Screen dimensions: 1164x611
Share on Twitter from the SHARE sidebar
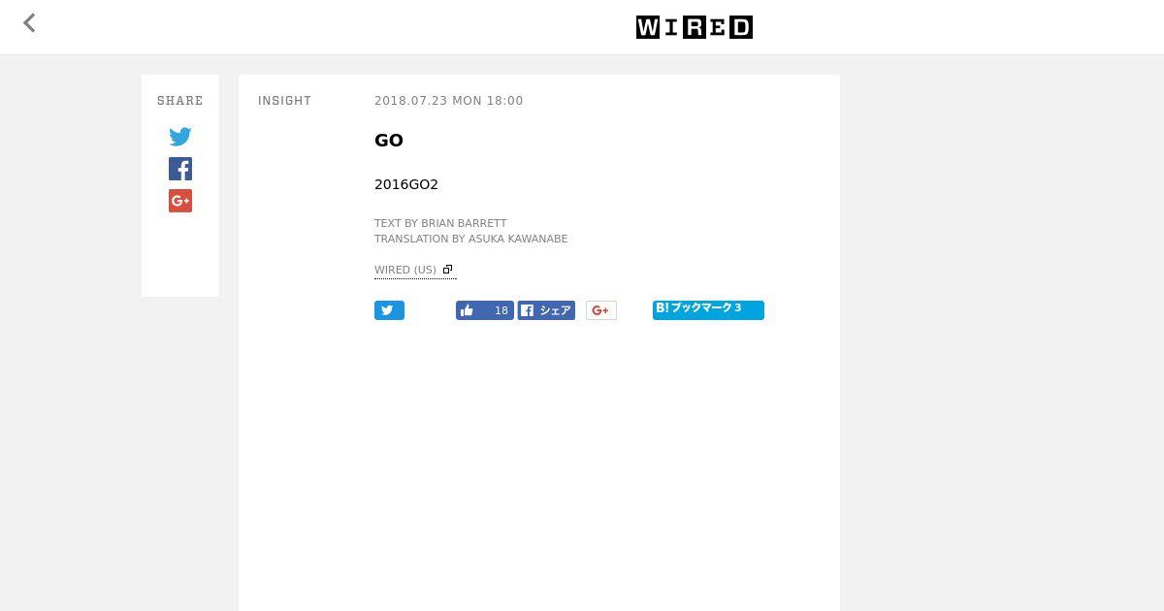(180, 137)
